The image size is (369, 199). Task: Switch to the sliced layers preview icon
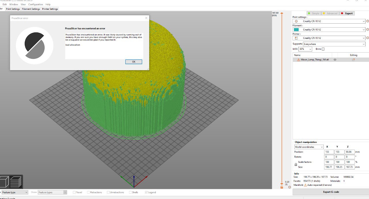pyautogui.click(x=16, y=182)
